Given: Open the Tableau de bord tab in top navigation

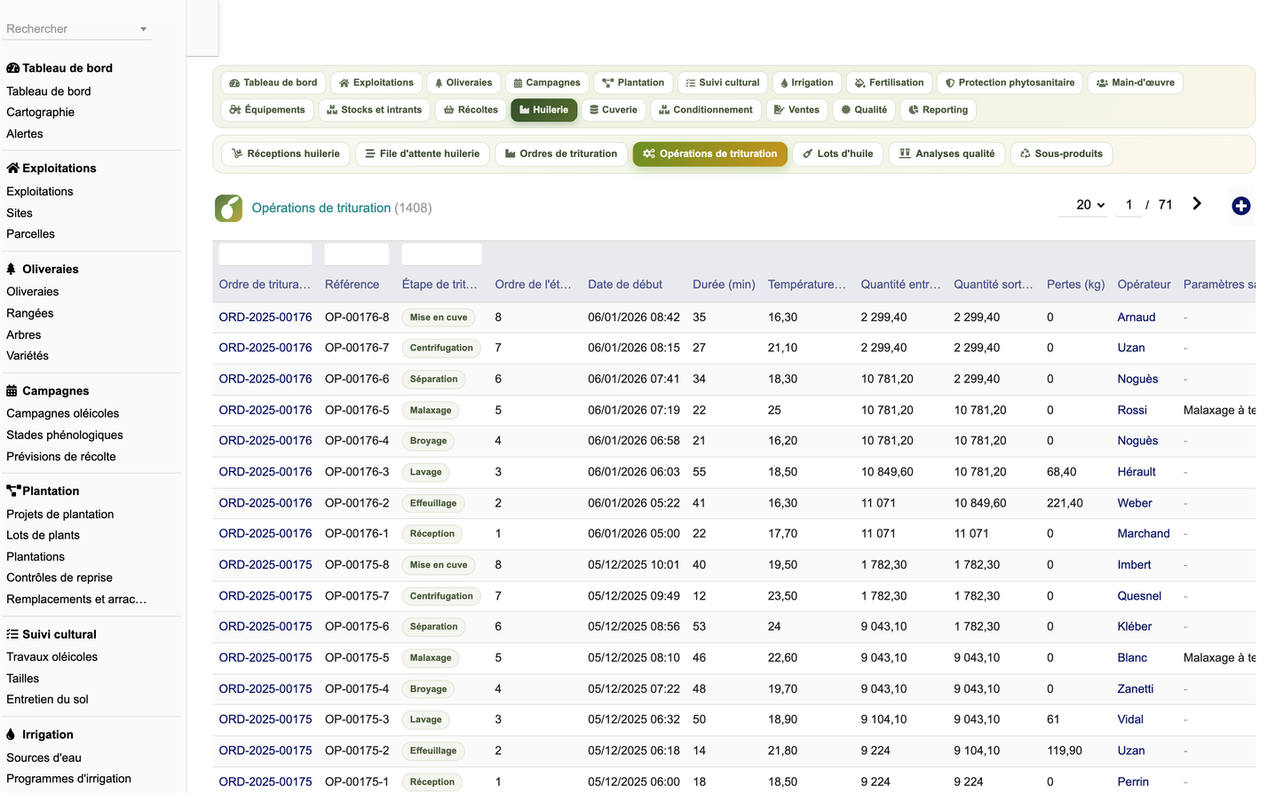Looking at the screenshot, I should 273,82.
